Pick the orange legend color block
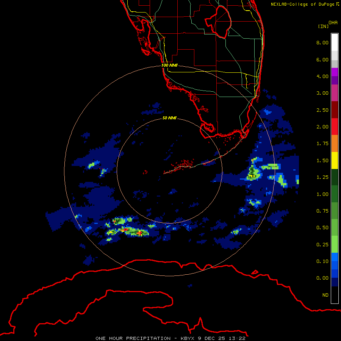 [x=335, y=143]
